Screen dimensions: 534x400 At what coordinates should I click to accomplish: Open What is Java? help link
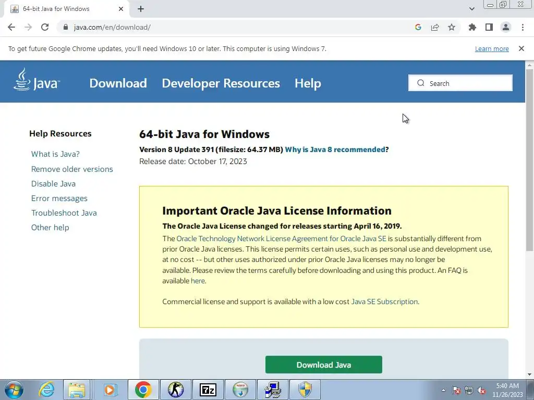[x=55, y=154]
